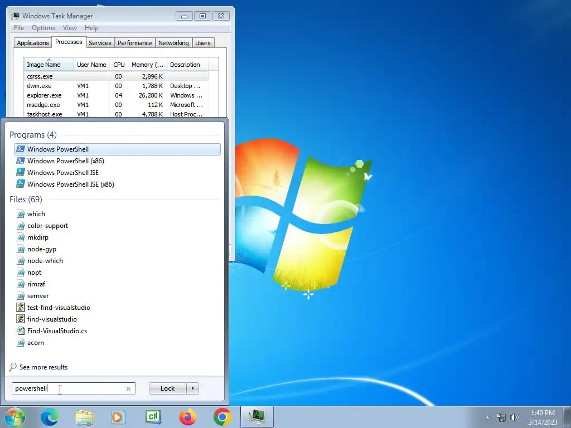Open Windows Media Player taskbar icon
The width and height of the screenshot is (571, 428).
coord(118,417)
